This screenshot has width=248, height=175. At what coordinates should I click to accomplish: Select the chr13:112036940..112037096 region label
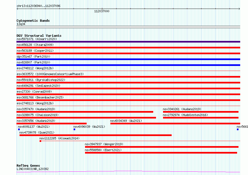[x=38, y=6]
